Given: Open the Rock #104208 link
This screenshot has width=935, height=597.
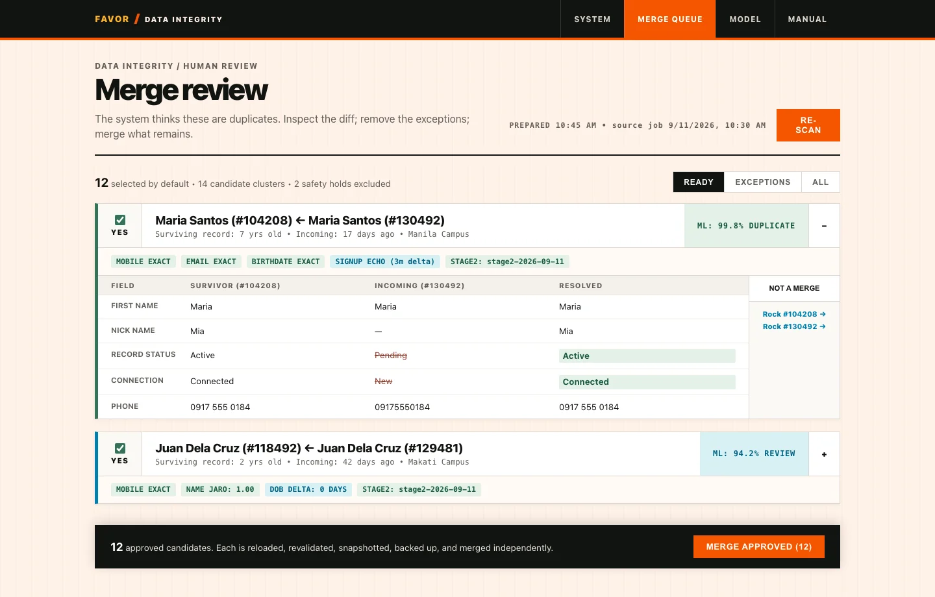Looking at the screenshot, I should (794, 314).
